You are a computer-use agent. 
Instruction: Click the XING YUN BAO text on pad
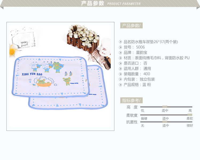click(32, 74)
